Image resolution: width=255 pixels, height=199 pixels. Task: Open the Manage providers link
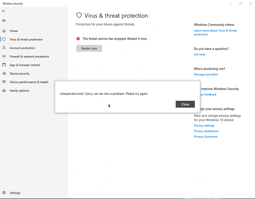[206, 74]
